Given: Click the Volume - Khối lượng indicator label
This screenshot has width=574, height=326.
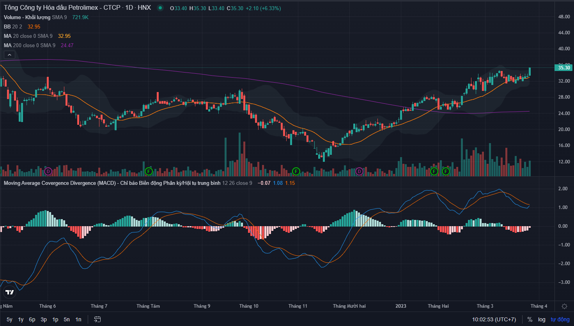Looking at the screenshot, I should [x=27, y=17].
